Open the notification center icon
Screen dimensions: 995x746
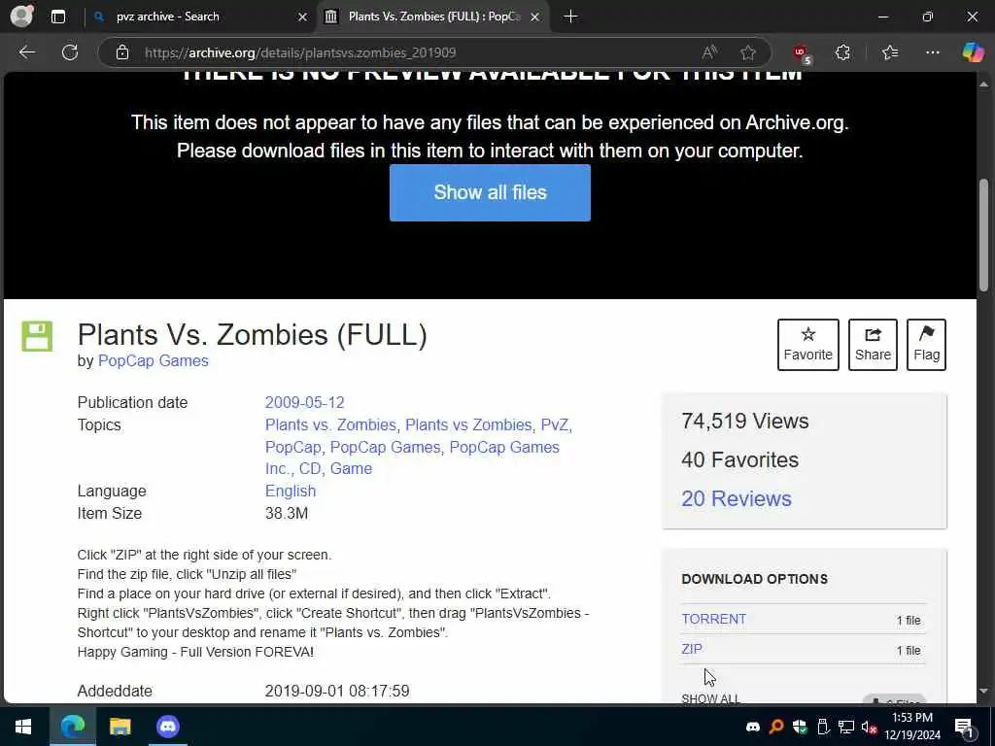pyautogui.click(x=965, y=727)
